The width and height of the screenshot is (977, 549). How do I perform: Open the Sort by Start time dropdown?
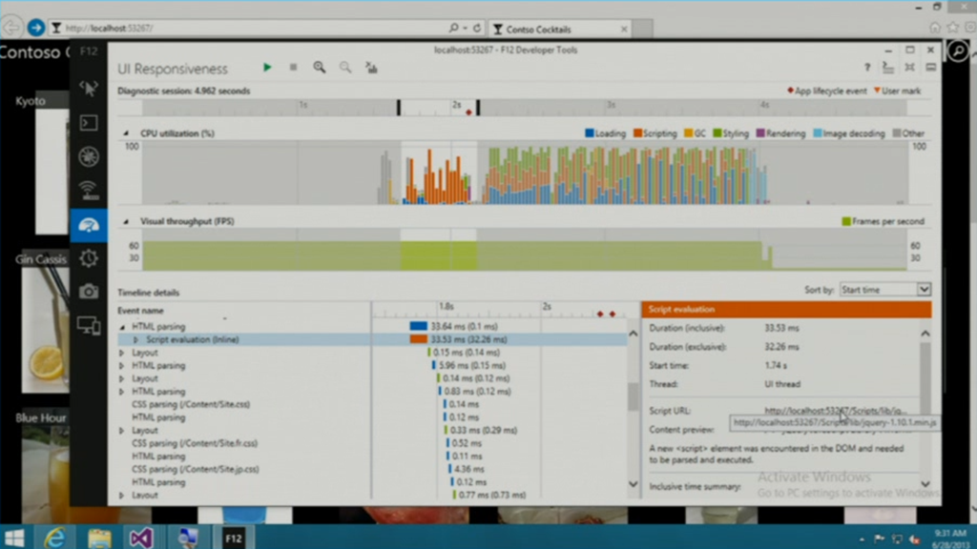coord(884,290)
